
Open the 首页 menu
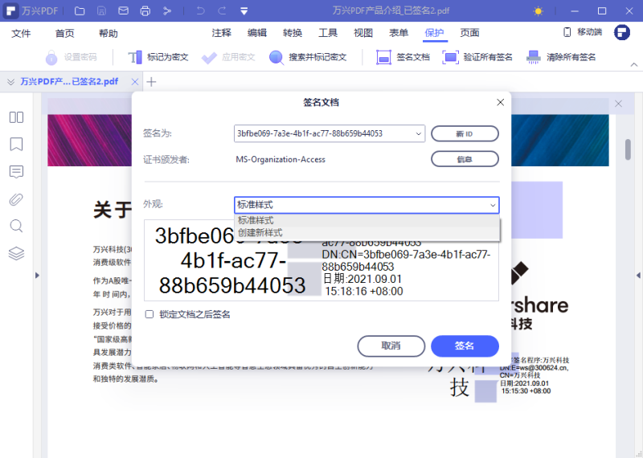(x=65, y=33)
